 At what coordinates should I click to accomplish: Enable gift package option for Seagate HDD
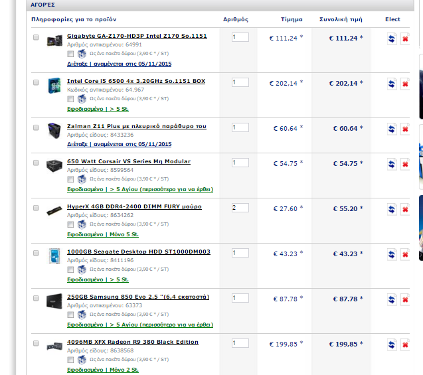70,269
